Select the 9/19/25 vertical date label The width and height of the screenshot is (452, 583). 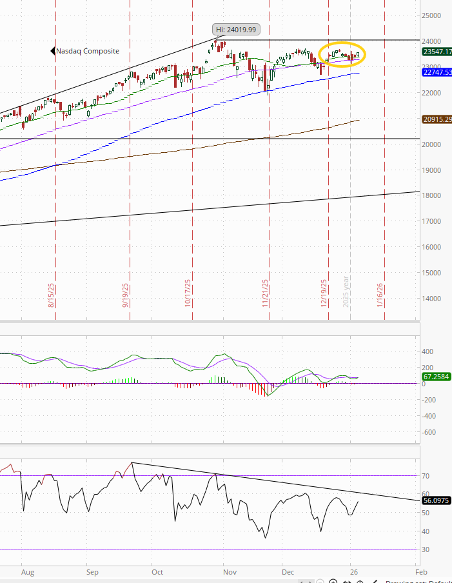click(x=125, y=295)
